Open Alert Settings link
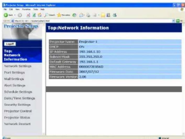 click(15, 85)
